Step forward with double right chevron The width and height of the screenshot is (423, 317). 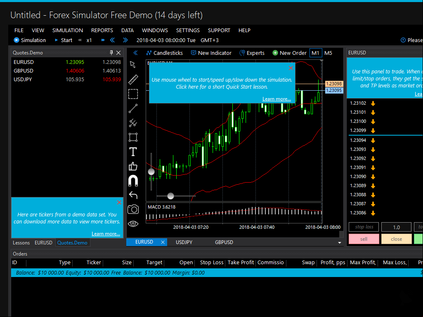tap(125, 40)
